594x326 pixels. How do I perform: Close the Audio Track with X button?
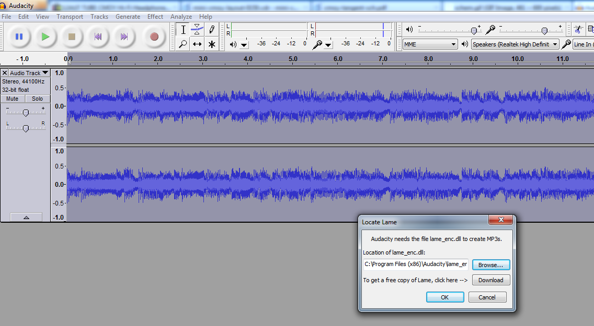tap(5, 73)
